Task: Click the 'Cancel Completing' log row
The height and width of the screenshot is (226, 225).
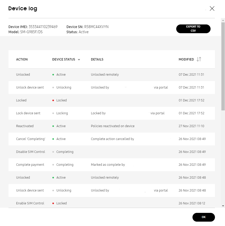Action: (x=111, y=139)
